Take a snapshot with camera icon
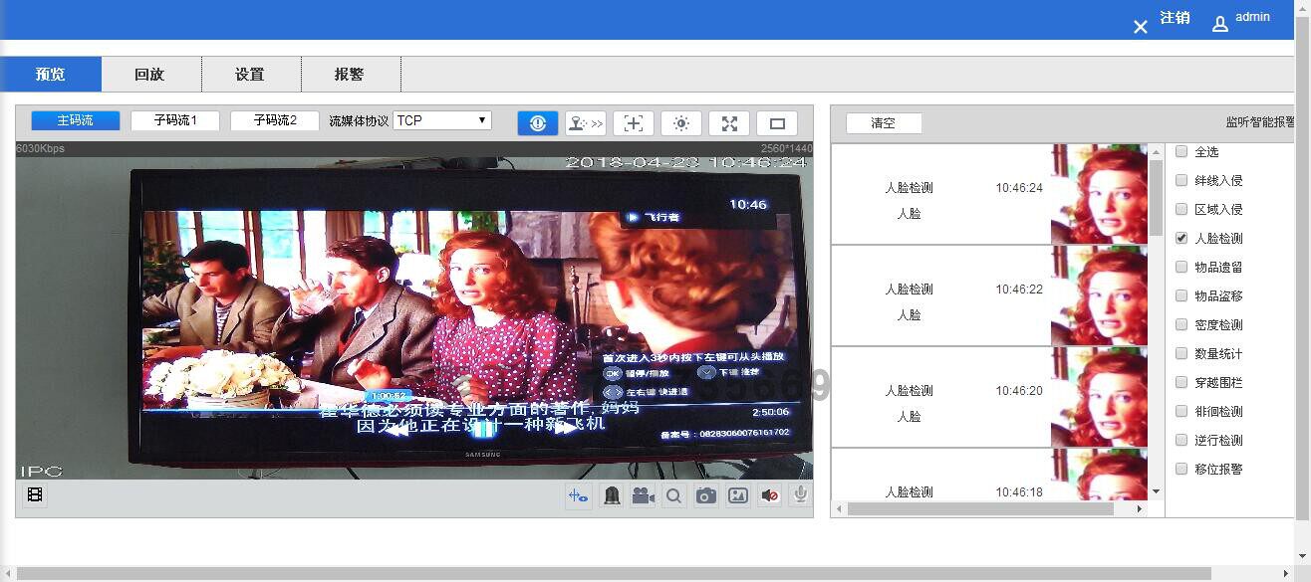Screen dimensions: 1311x582 pyautogui.click(x=706, y=495)
